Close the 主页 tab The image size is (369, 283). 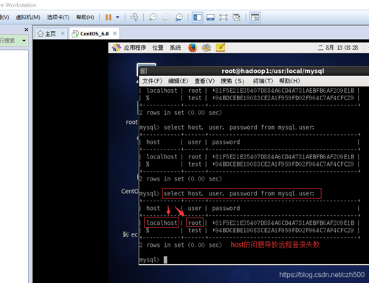tap(63, 33)
